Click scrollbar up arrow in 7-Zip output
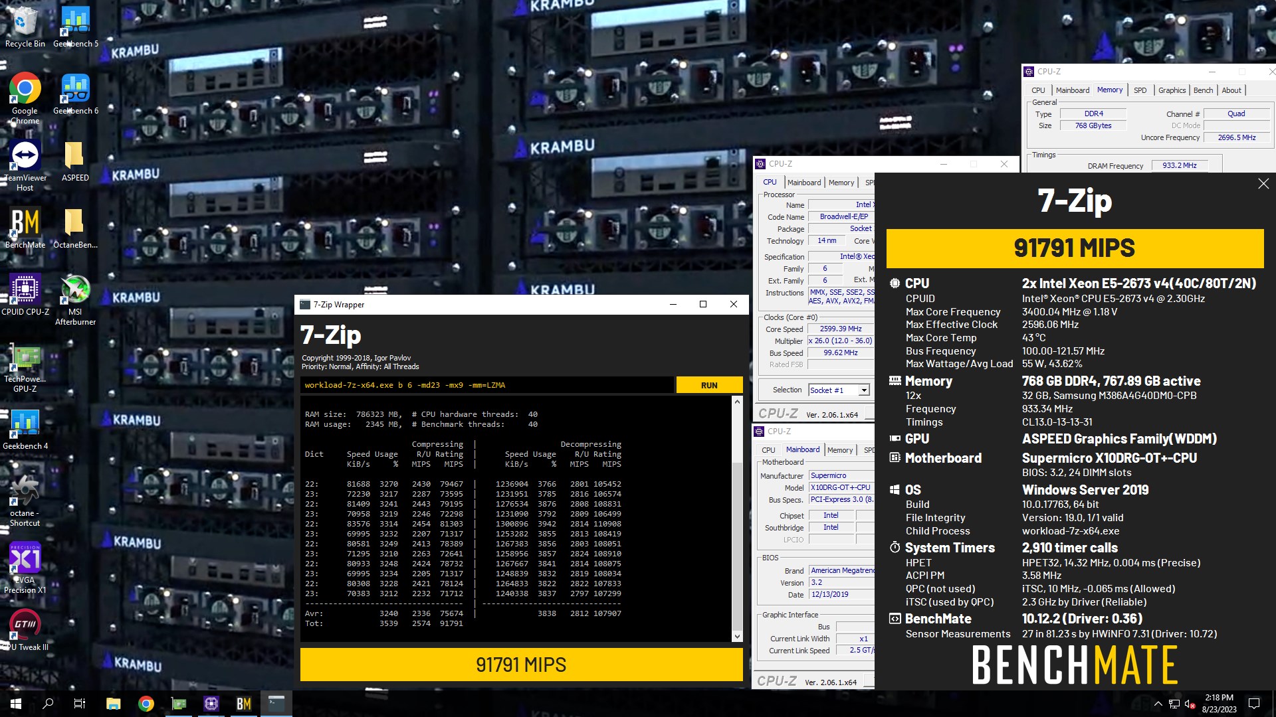The height and width of the screenshot is (717, 1276). pos(737,402)
